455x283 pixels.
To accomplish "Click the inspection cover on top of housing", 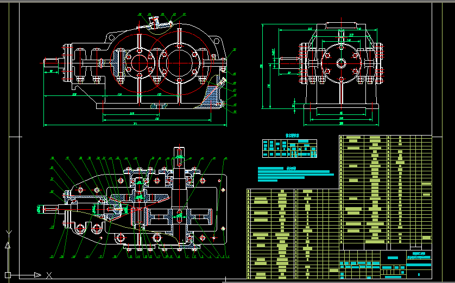I will (x=160, y=23).
